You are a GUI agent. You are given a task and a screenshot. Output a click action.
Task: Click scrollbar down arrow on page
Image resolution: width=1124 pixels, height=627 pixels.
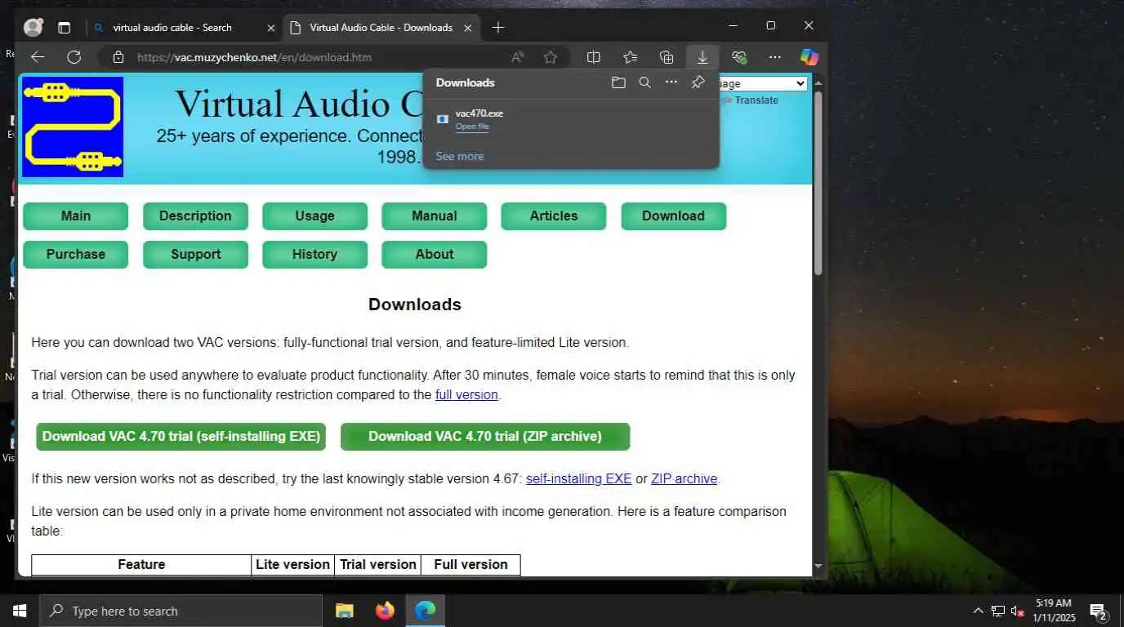pos(818,566)
